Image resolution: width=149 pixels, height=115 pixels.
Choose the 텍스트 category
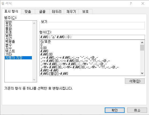coord(18,51)
